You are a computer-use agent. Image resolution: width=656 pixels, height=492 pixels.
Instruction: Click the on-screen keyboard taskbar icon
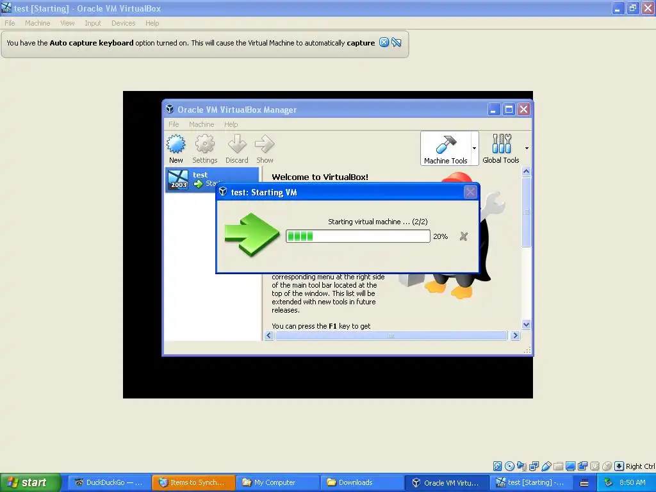point(584,483)
